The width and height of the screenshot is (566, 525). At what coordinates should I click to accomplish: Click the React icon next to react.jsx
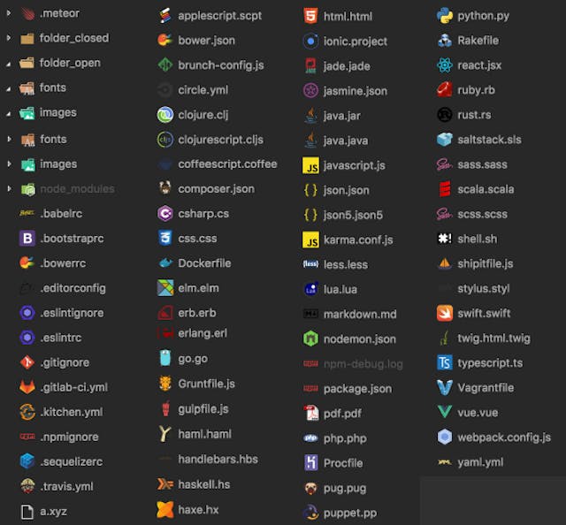pos(444,65)
